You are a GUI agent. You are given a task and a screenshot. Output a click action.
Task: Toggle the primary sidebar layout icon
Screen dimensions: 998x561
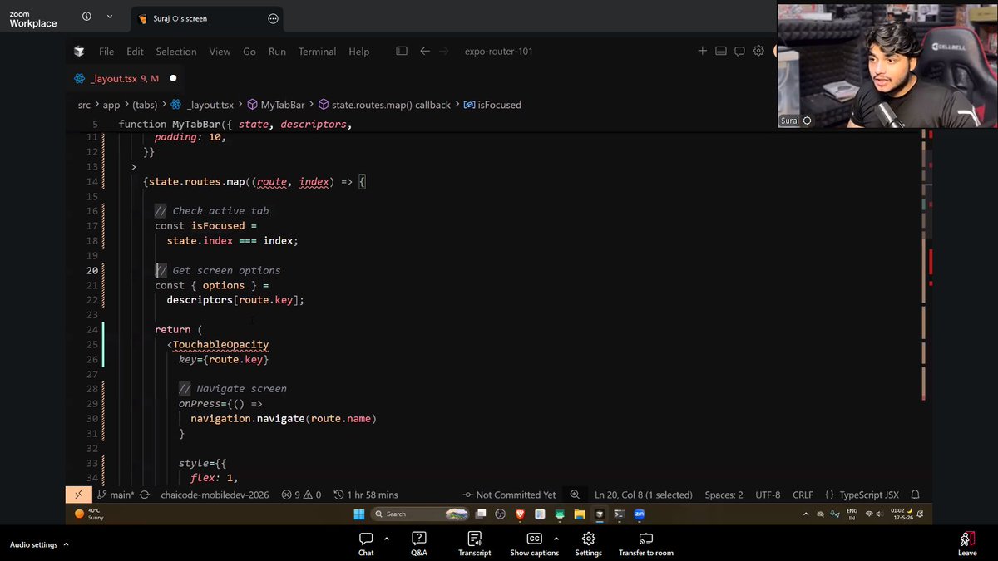[402, 51]
